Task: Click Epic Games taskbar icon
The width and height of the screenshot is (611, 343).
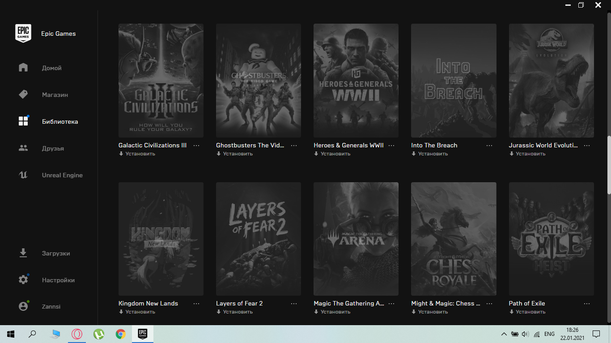Action: (142, 334)
